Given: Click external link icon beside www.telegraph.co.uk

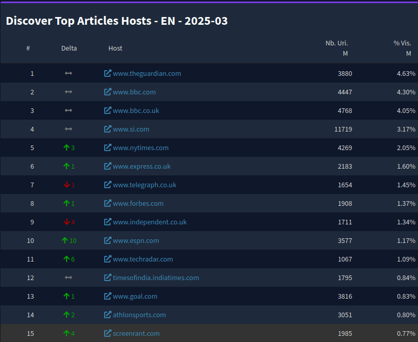Looking at the screenshot, I should (x=107, y=185).
